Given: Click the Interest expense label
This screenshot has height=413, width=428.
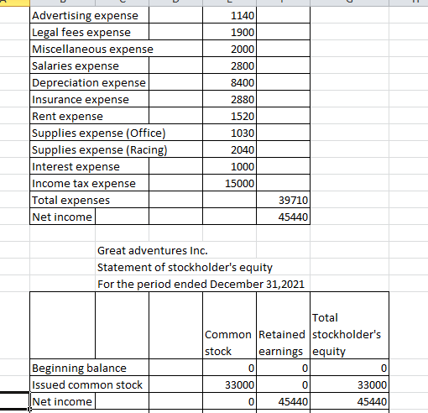Looking at the screenshot, I should (x=76, y=166).
